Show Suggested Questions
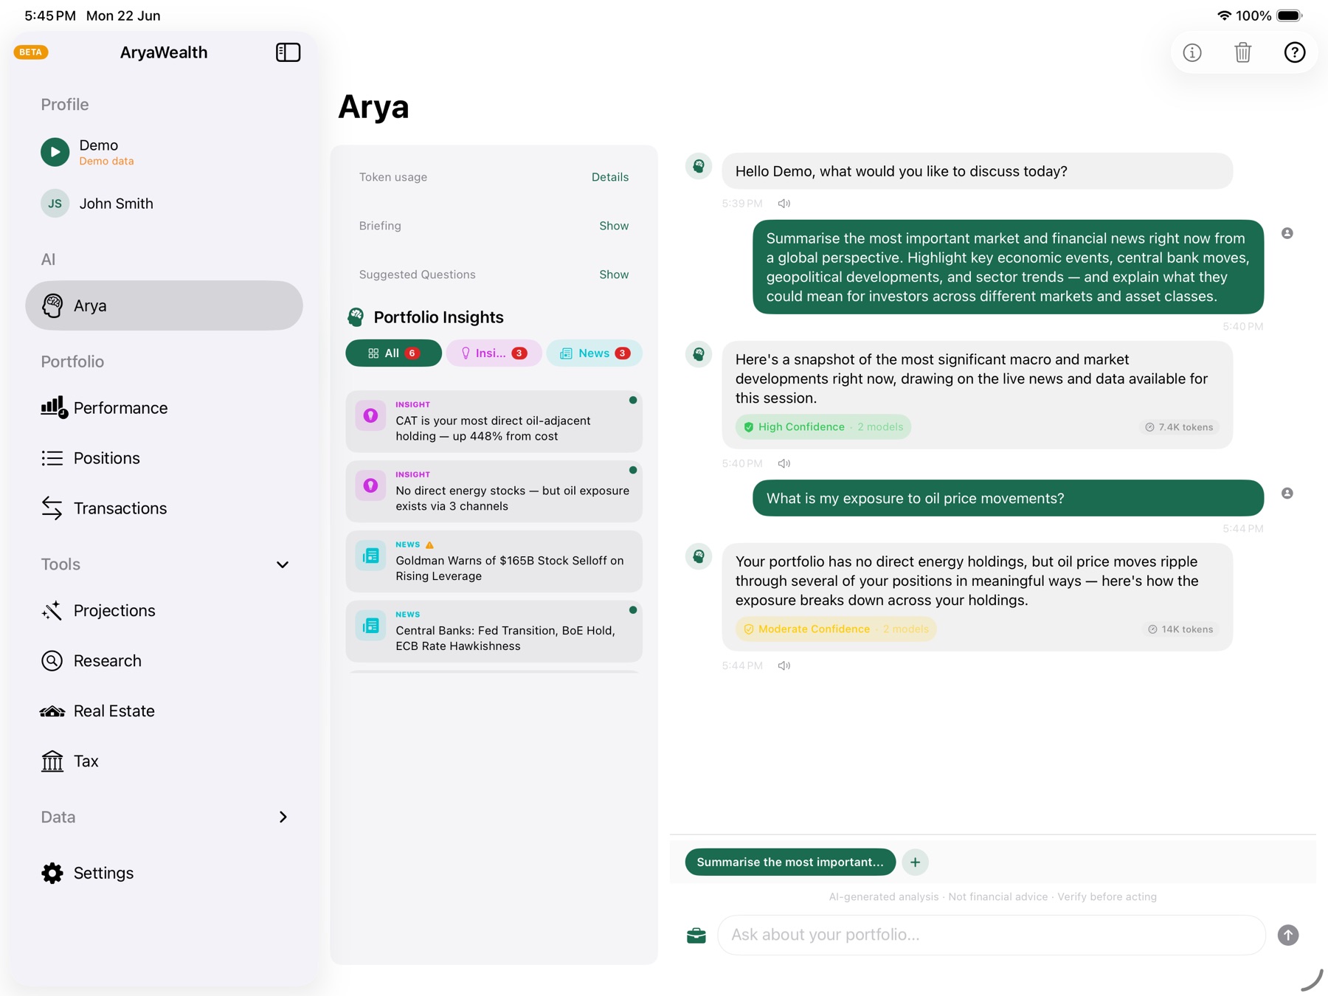 (614, 274)
